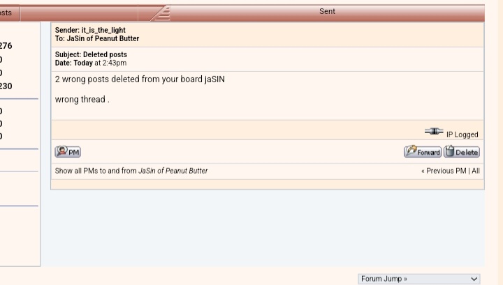The height and width of the screenshot is (285, 503).
Task: Click the 'wrong thread .' message line
Action: click(x=82, y=100)
